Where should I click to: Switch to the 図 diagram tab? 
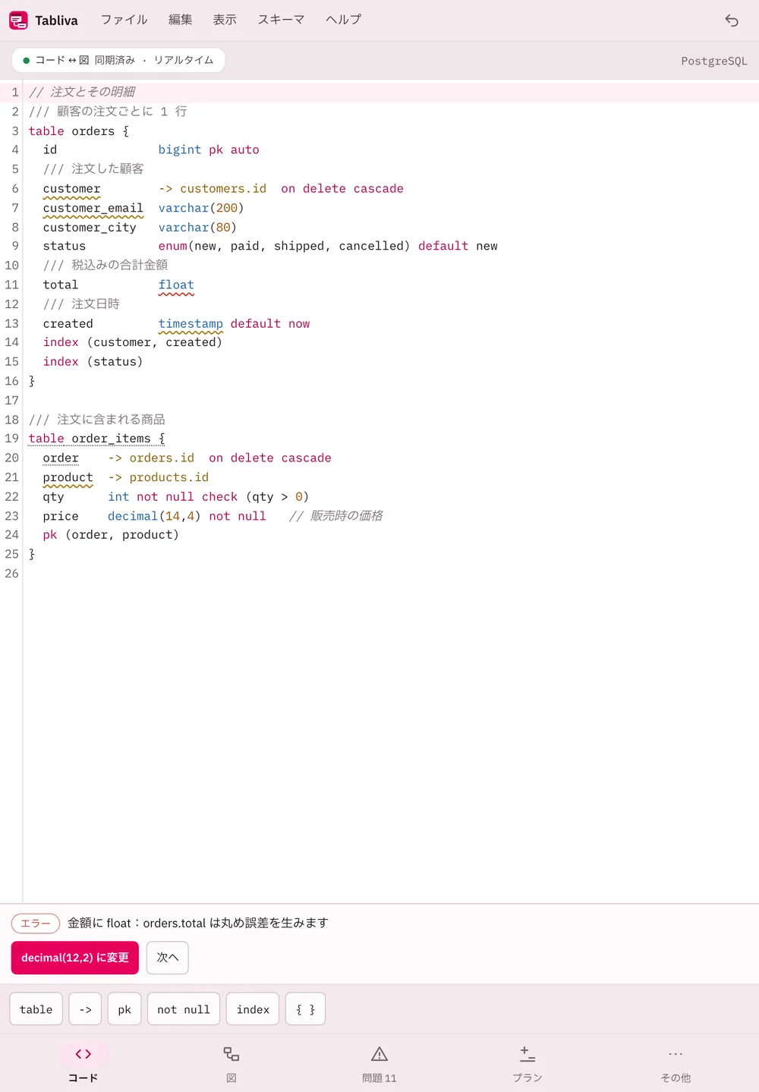(x=231, y=1064)
